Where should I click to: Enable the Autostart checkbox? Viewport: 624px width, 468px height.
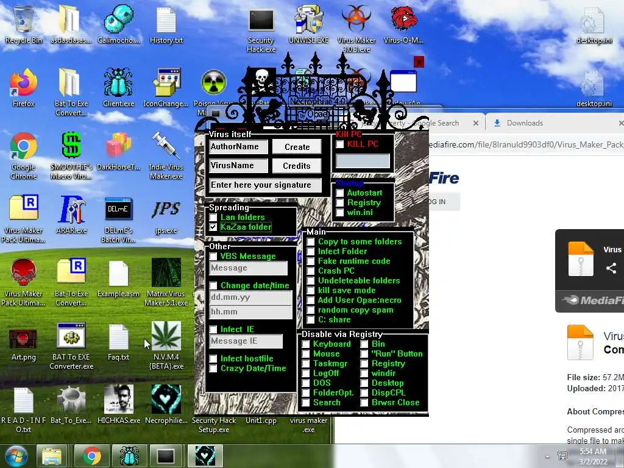tap(340, 193)
